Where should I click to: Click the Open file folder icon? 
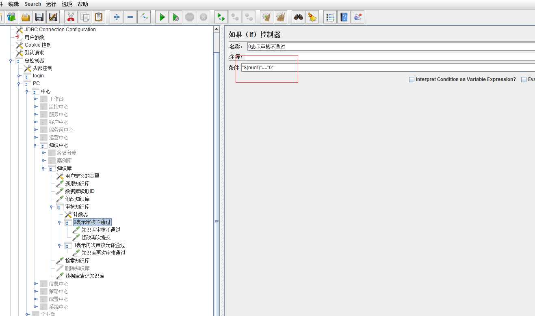(26, 17)
